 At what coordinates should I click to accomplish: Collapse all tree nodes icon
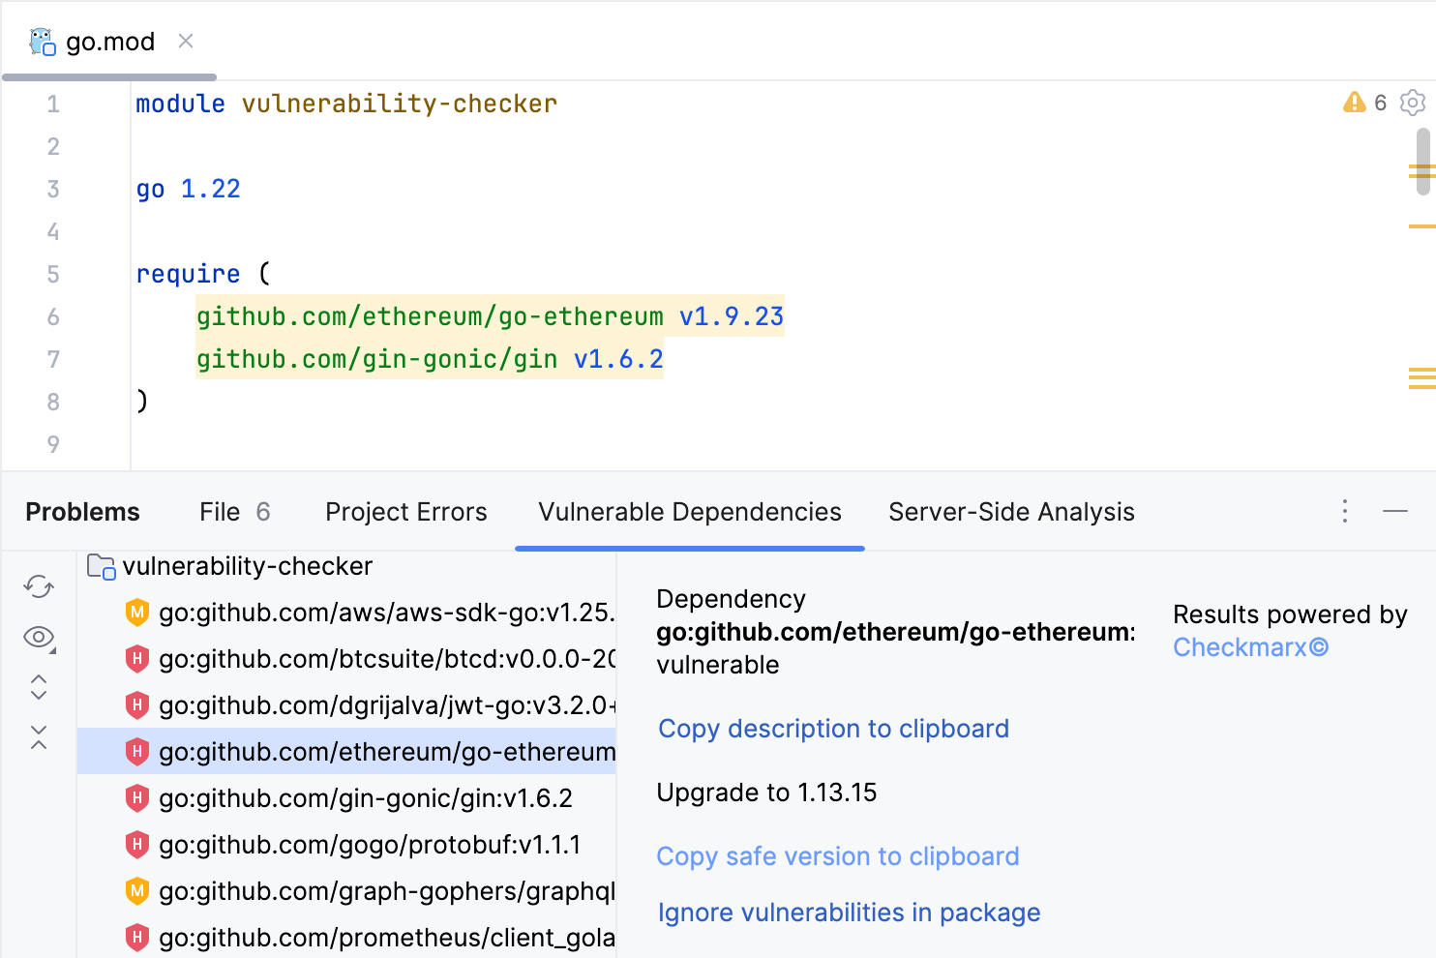[39, 737]
